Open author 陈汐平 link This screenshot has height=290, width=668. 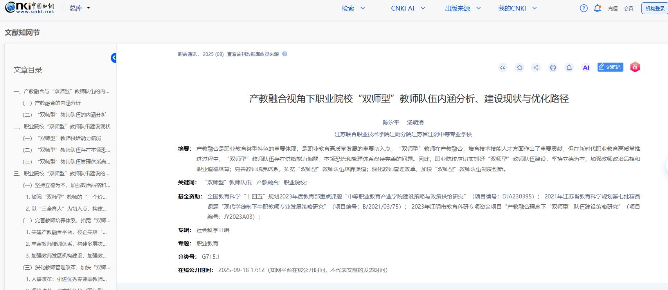pyautogui.click(x=391, y=122)
